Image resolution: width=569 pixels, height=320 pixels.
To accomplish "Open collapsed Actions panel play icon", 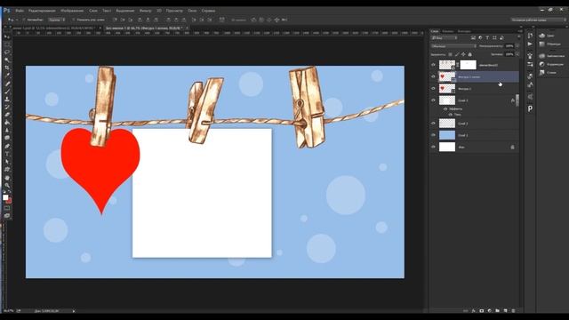I will click(530, 44).
